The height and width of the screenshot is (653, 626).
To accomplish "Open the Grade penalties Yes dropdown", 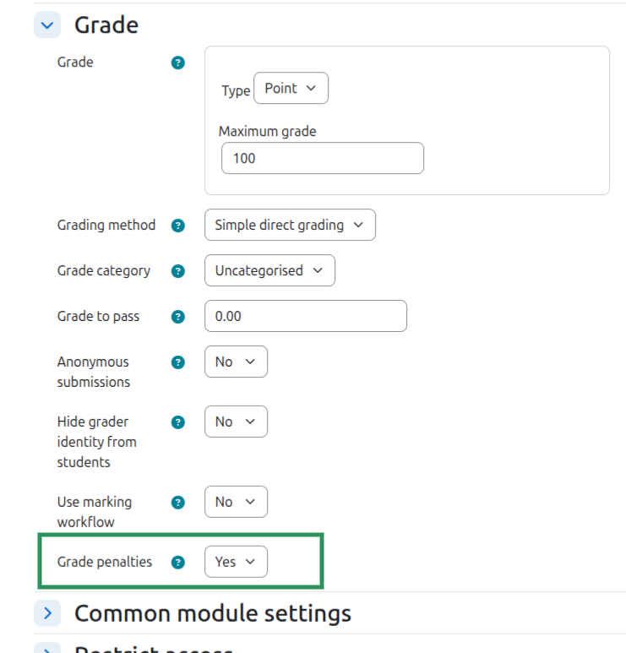I will [236, 562].
